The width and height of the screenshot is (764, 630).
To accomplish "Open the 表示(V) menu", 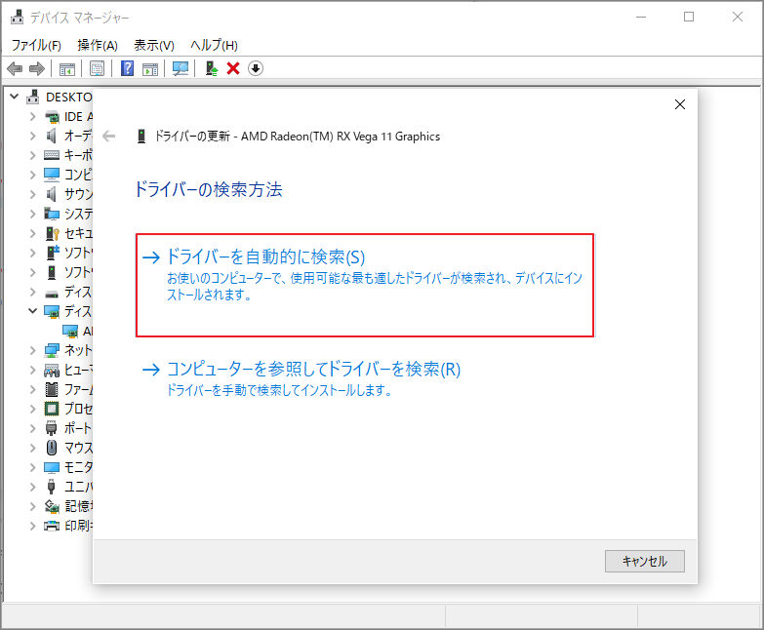I will pyautogui.click(x=154, y=45).
